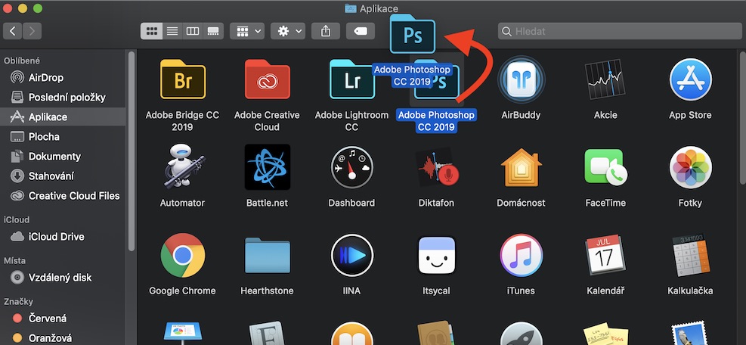Open Poslední položky in sidebar

tap(63, 97)
